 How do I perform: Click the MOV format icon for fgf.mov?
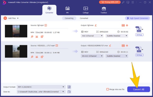click(x=138, y=29)
